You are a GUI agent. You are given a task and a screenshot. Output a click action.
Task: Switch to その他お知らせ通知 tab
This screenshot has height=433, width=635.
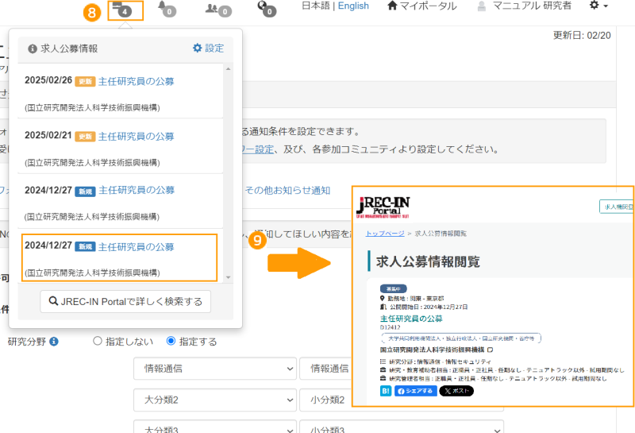287,191
